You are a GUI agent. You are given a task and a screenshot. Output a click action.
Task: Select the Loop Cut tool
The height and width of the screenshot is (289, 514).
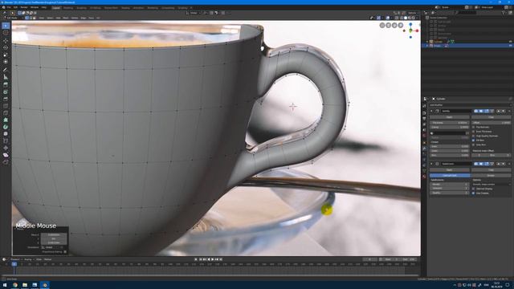point(6,106)
